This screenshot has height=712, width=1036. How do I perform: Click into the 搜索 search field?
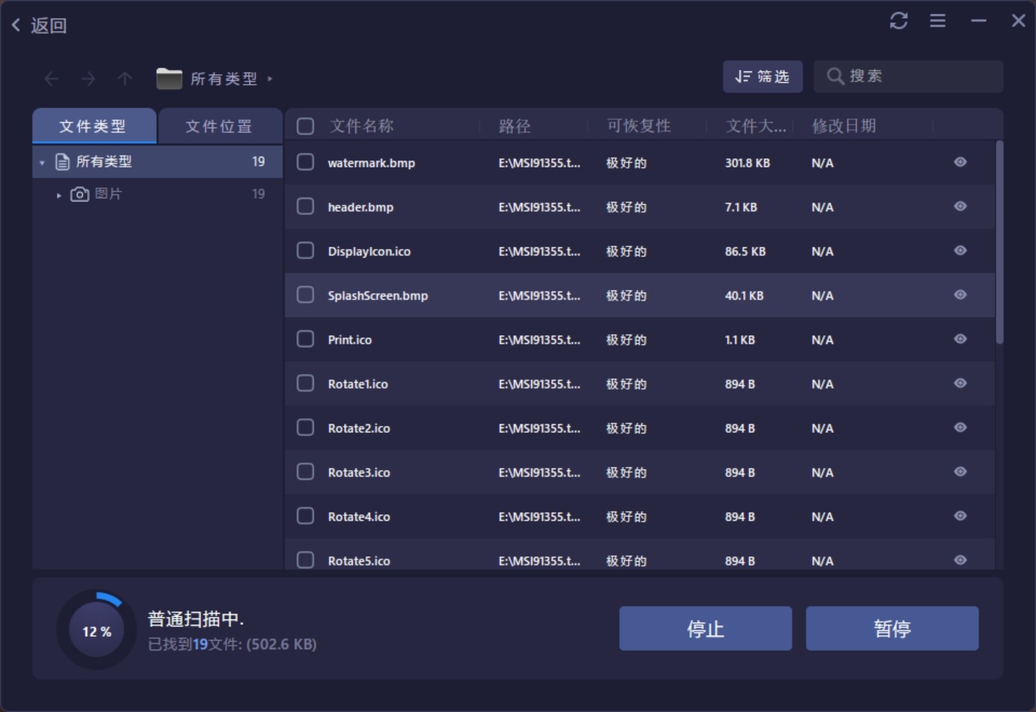pyautogui.click(x=909, y=76)
